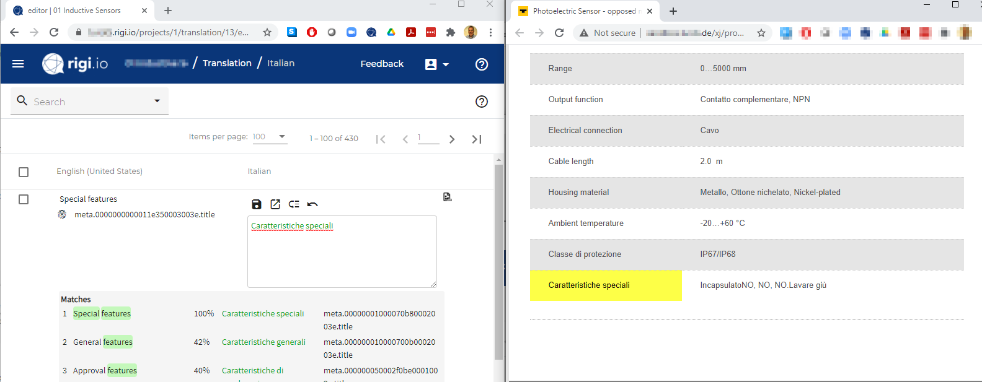Select match 2 Caratteristiche generali

263,342
